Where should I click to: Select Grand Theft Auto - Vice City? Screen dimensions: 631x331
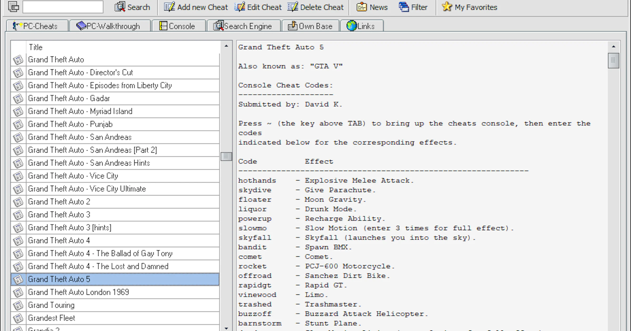[73, 176]
